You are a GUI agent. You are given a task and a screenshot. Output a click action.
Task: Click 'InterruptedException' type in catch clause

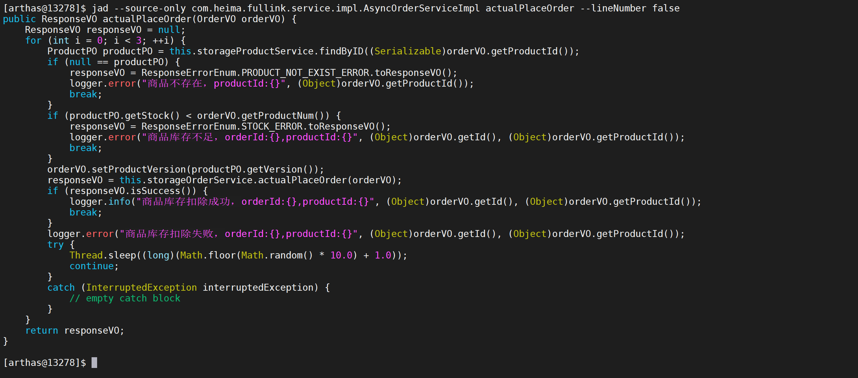coord(141,288)
